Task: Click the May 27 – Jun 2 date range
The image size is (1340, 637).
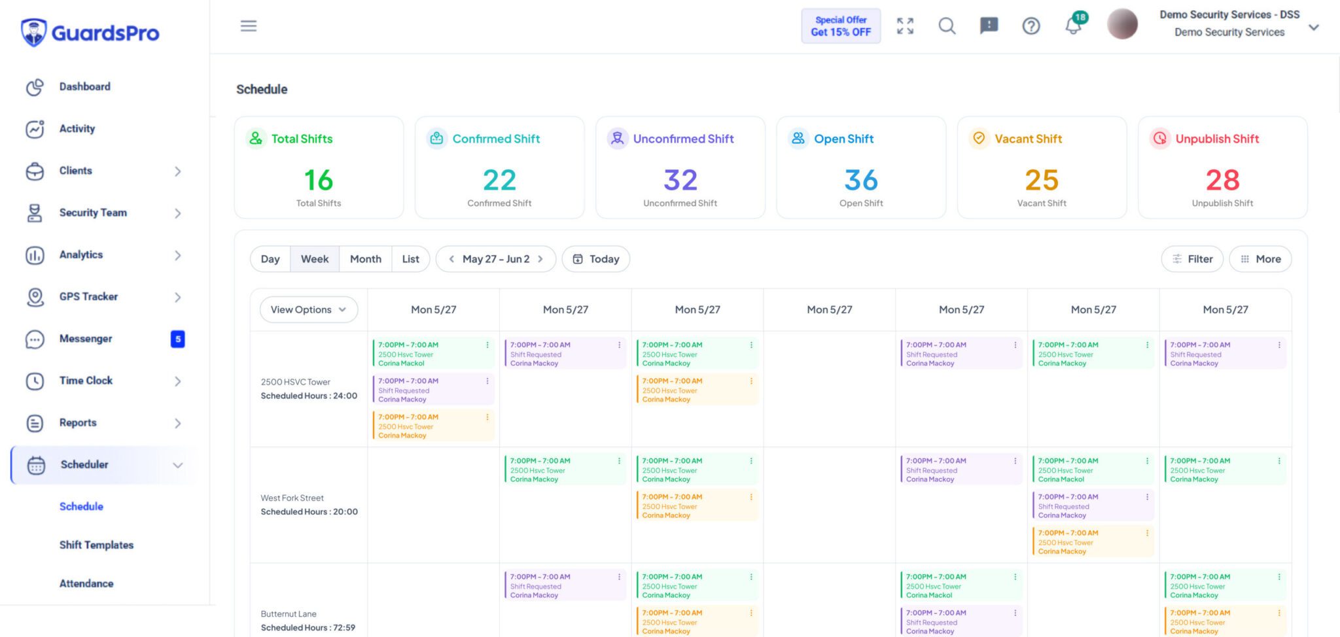Action: tap(496, 259)
